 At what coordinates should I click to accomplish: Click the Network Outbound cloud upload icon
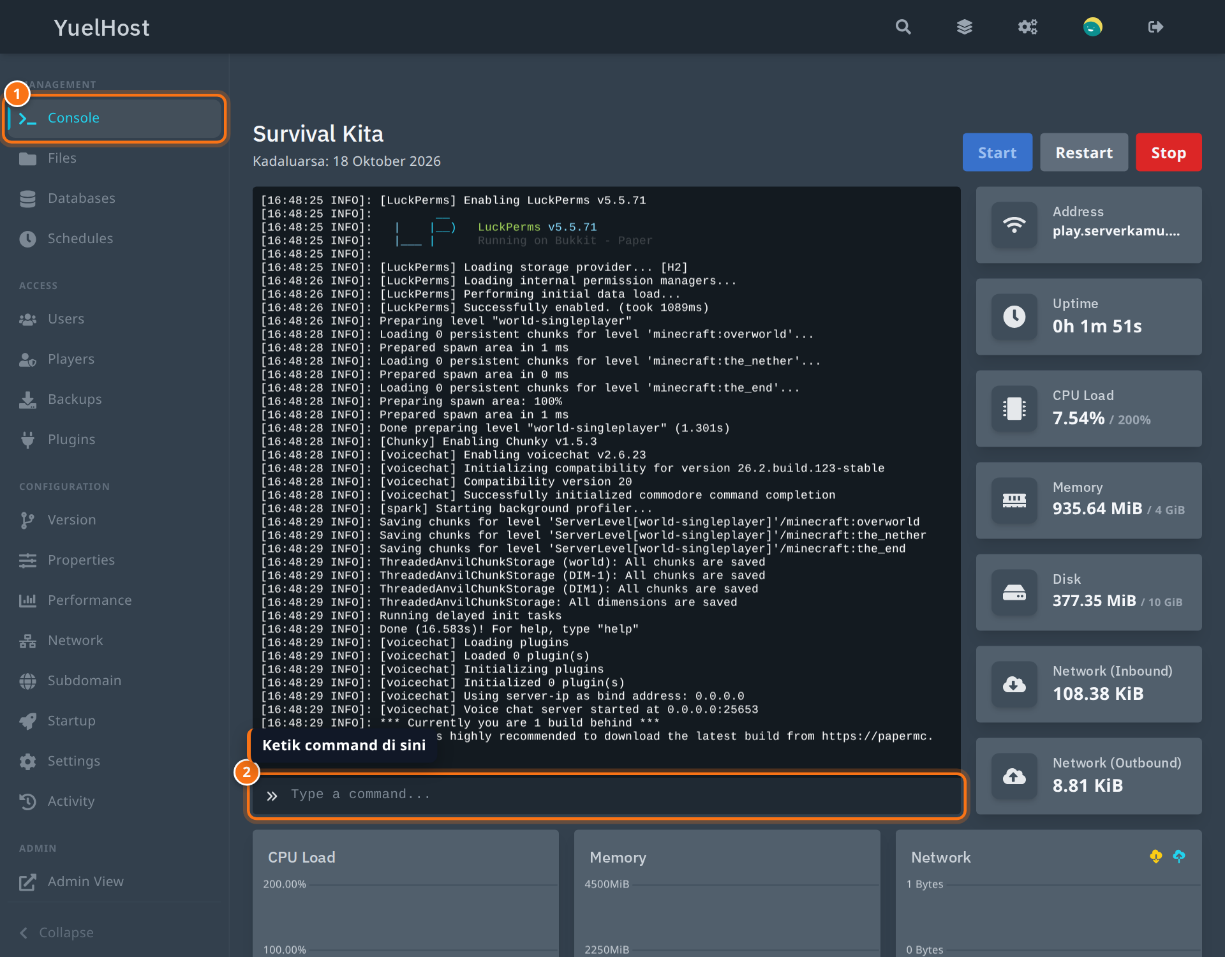1014,776
